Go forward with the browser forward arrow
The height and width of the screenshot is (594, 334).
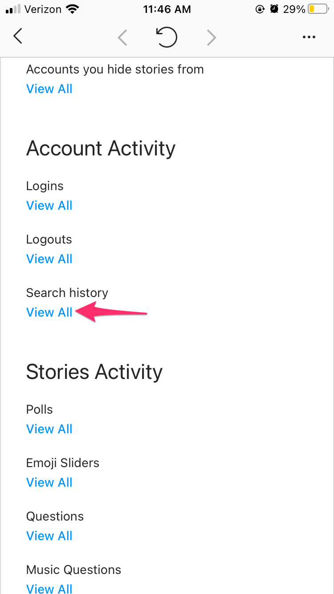pyautogui.click(x=212, y=38)
